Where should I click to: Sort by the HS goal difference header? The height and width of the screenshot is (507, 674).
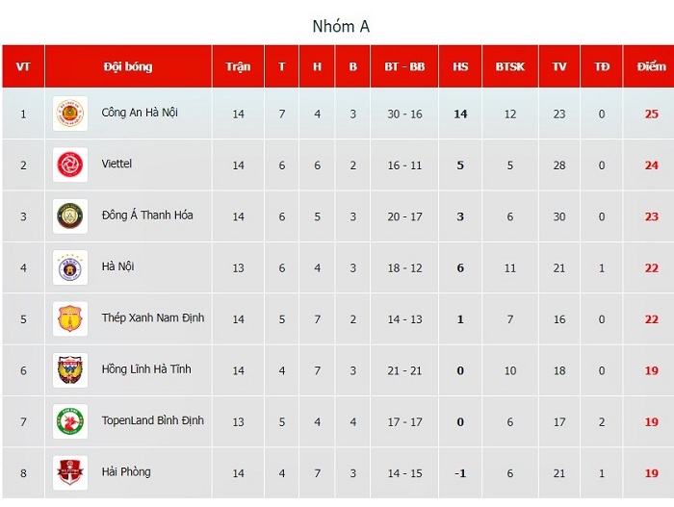tap(460, 66)
